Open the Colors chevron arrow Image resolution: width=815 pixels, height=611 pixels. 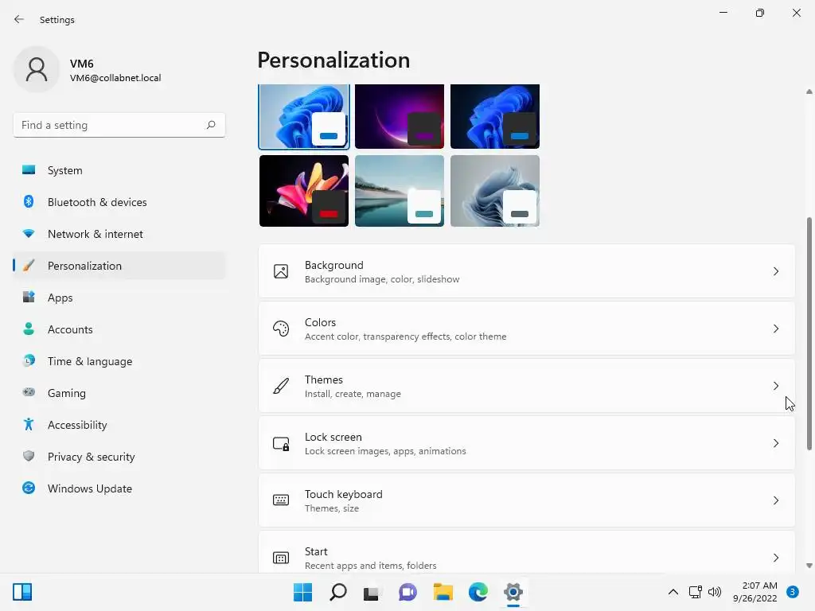coord(775,329)
